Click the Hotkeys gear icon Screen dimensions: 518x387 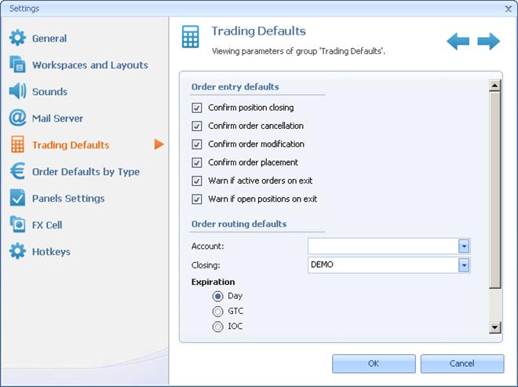[17, 251]
